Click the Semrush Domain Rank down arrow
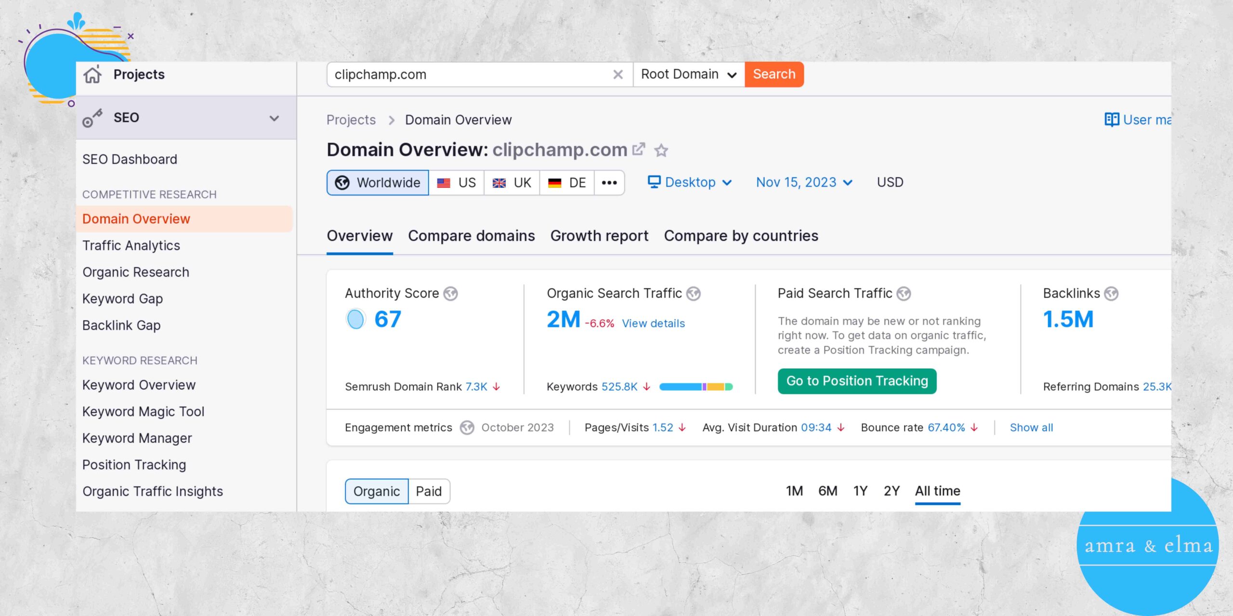 click(x=497, y=387)
